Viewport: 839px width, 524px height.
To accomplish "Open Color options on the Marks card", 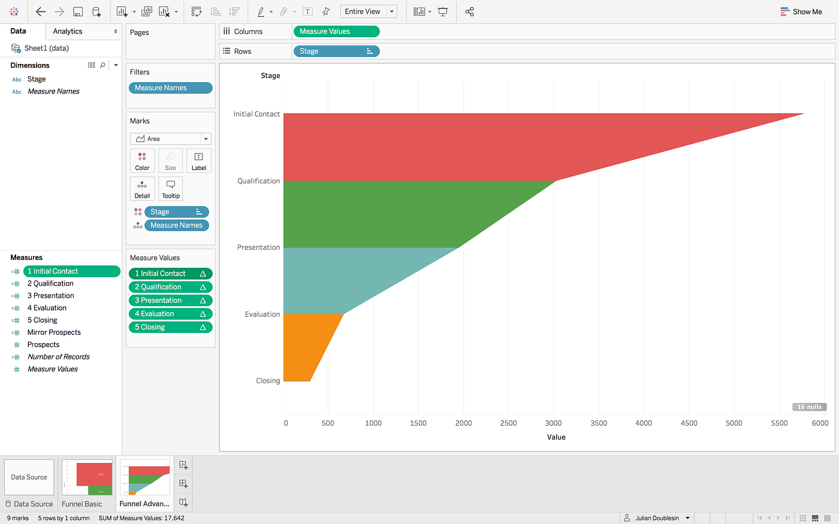I will 142,160.
